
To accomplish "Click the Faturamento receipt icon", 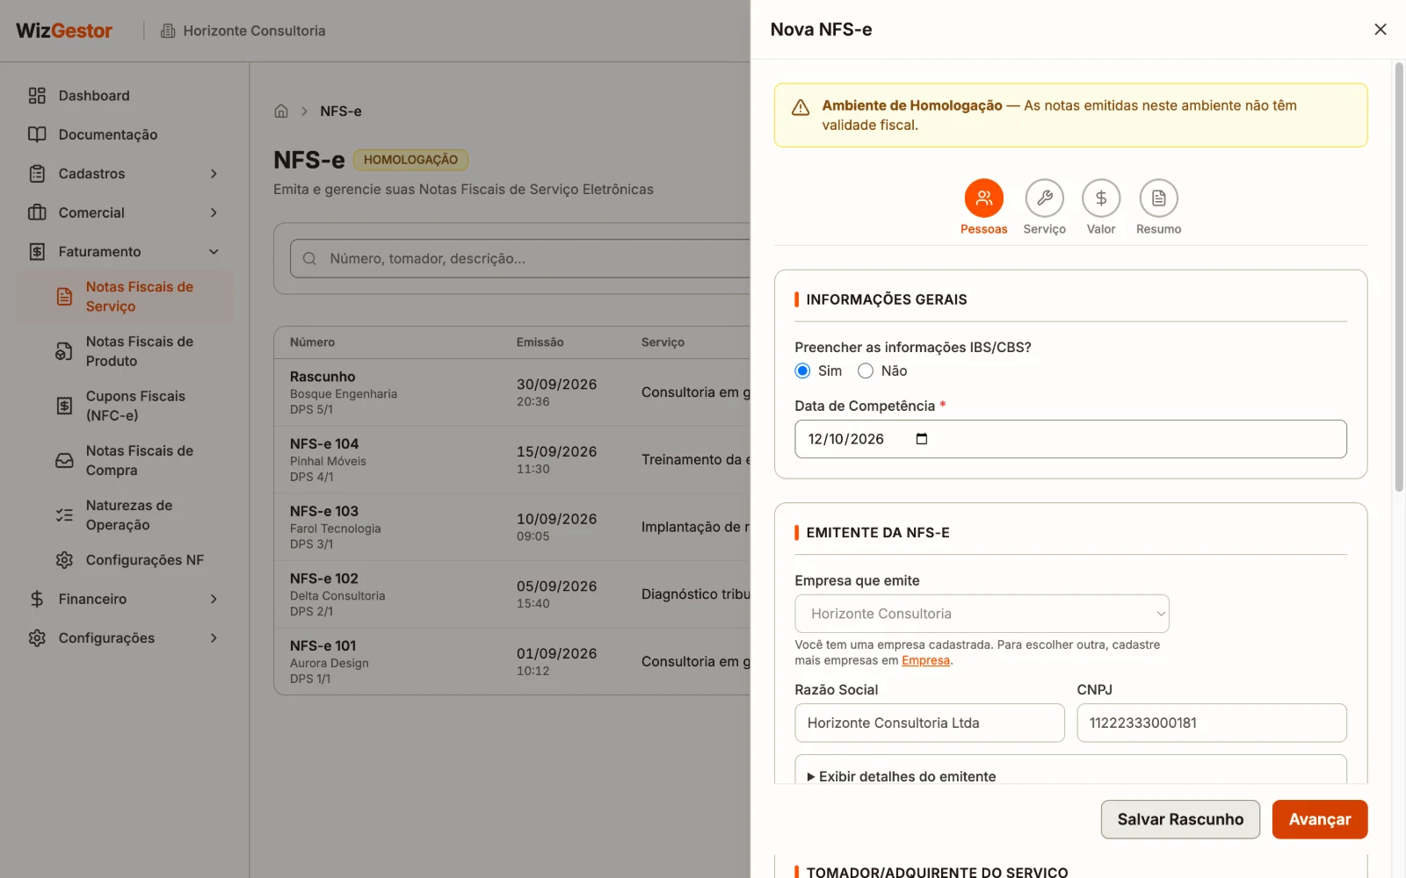I will click(x=37, y=252).
